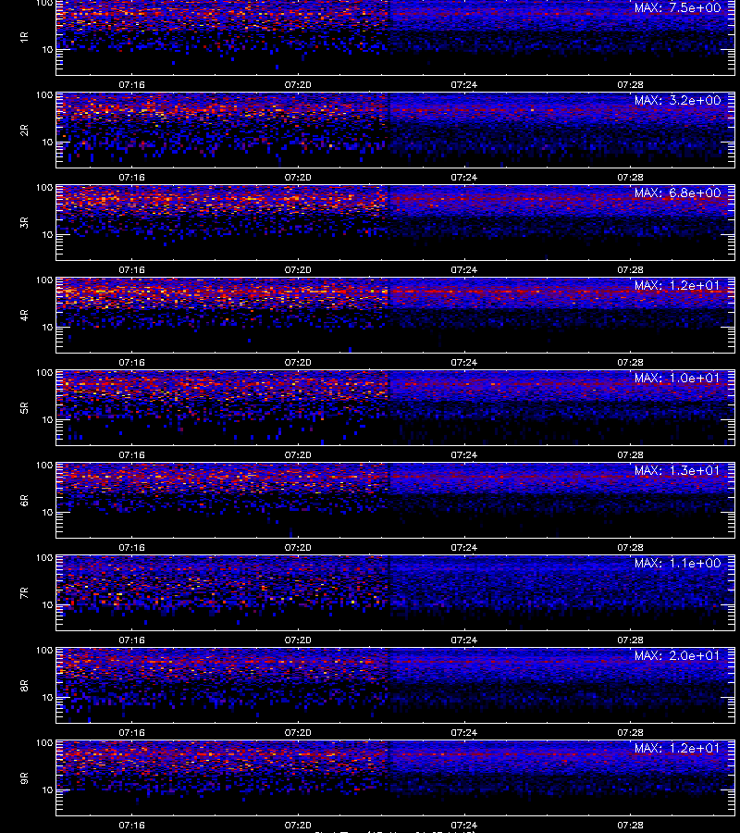Click the "10" y-axis value of panel 5R
Viewport: 740px width, 833px height.
tap(47, 419)
